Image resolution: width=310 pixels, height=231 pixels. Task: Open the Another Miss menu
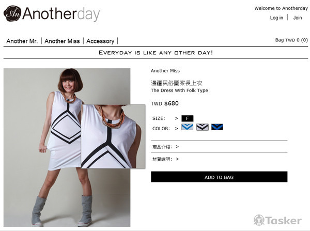(x=62, y=41)
